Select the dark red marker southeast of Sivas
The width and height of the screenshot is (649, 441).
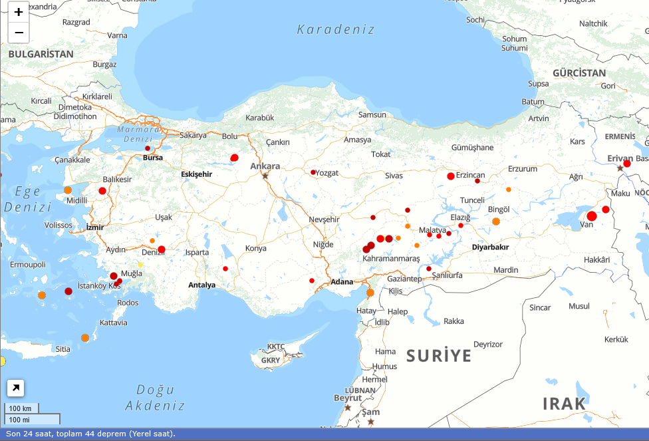click(x=408, y=210)
